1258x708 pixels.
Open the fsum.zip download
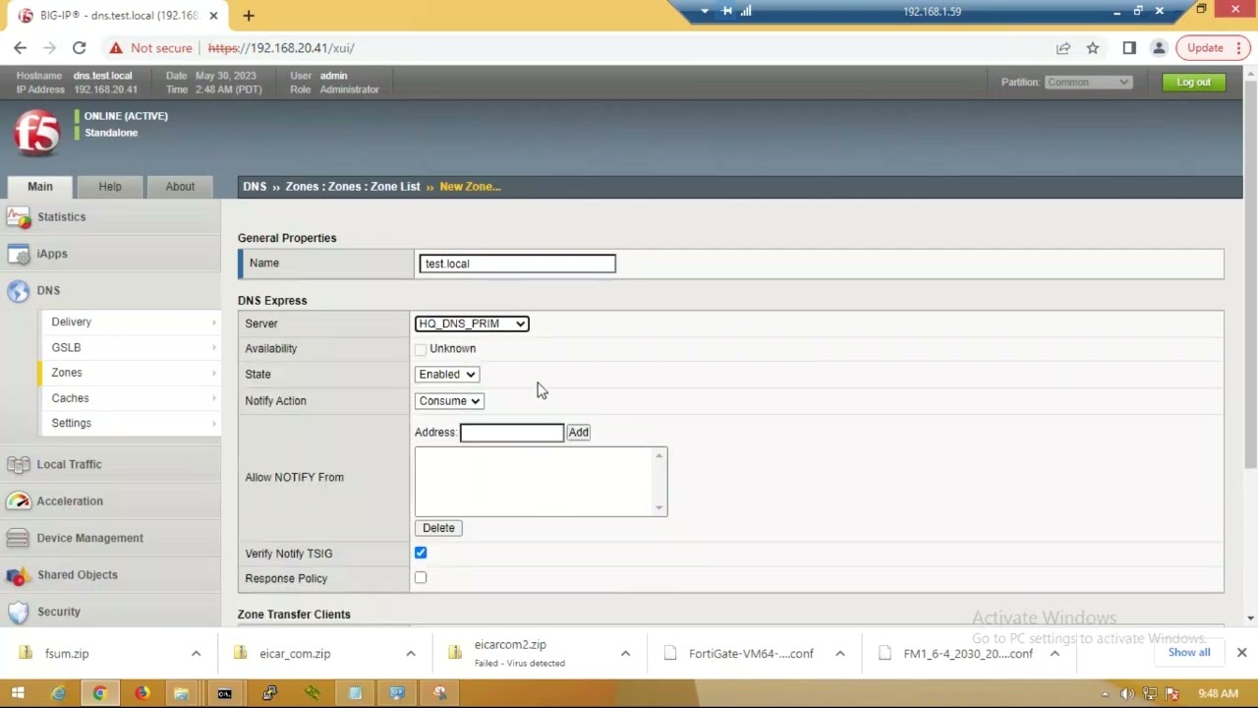coord(67,653)
